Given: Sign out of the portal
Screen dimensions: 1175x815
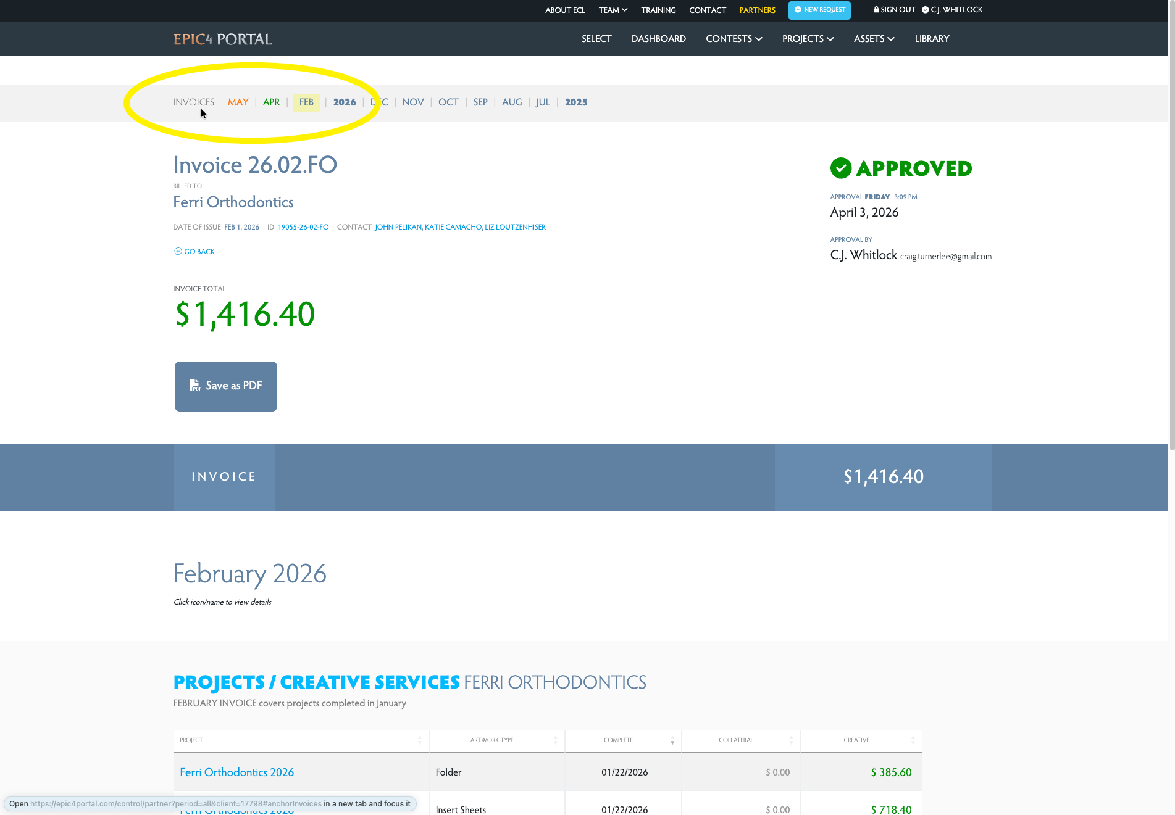Looking at the screenshot, I should click(x=894, y=10).
